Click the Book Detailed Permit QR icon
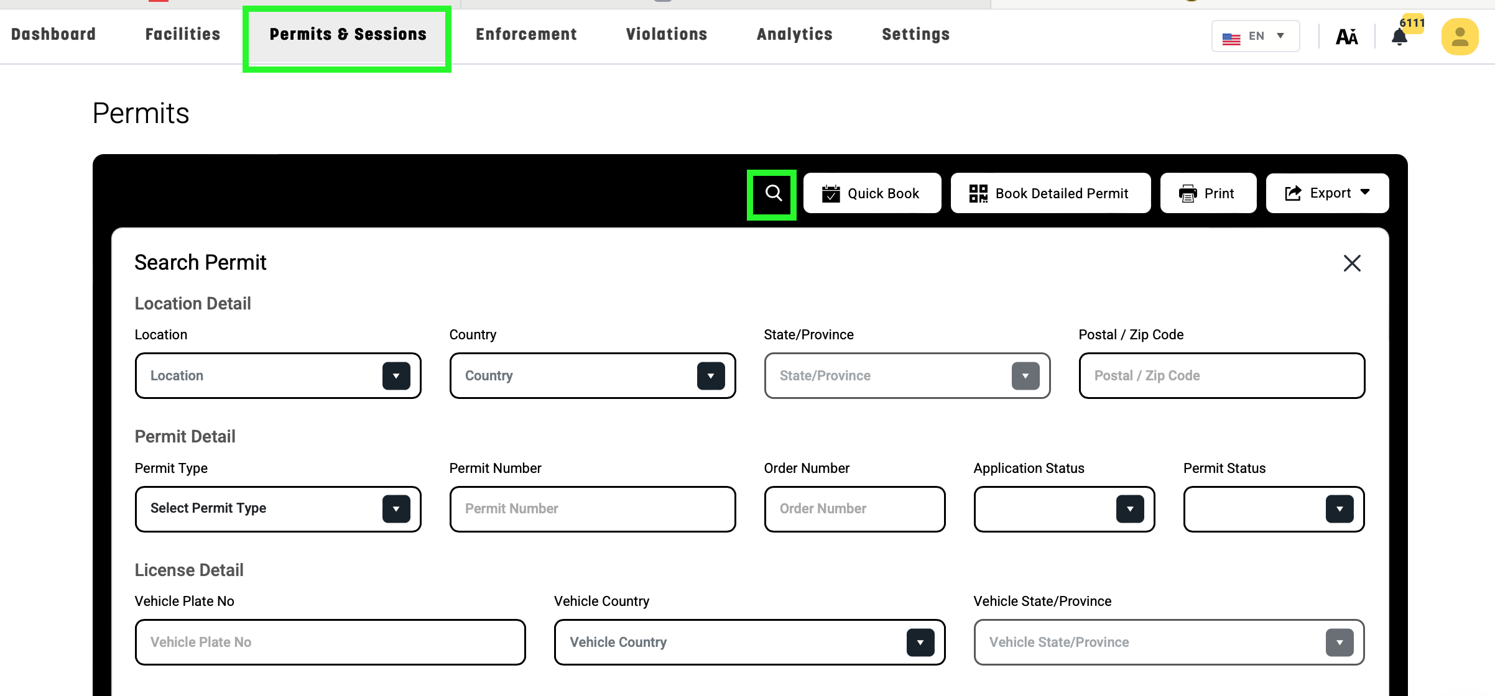 tap(978, 194)
